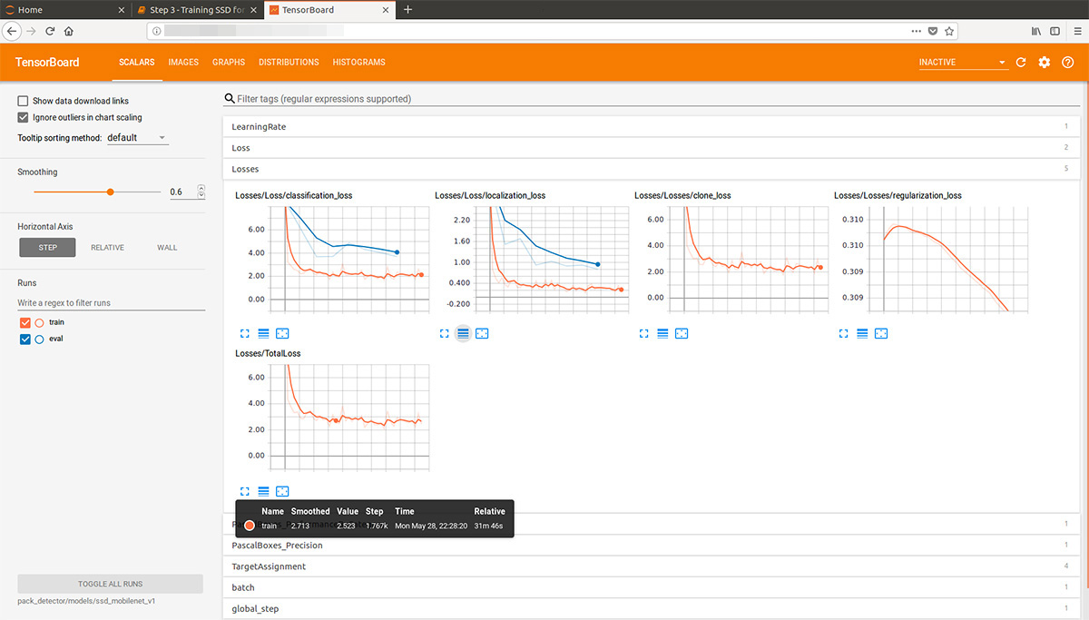Fit domain to data on TotalLoss chart

[282, 491]
